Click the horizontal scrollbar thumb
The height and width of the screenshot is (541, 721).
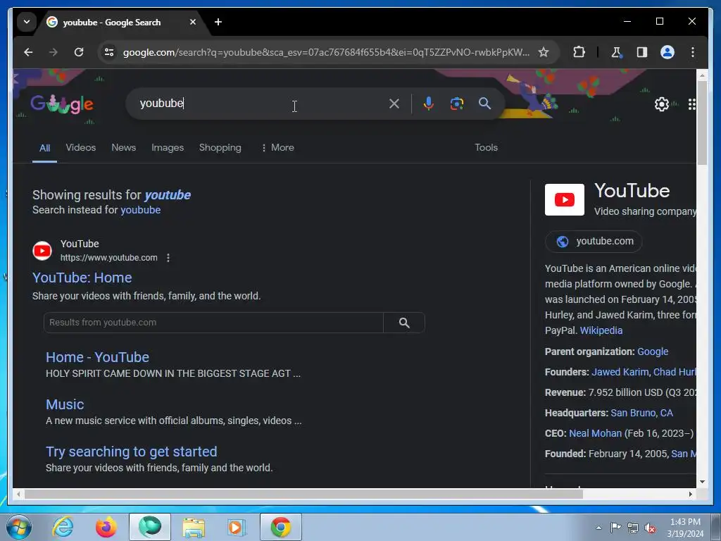[x=303, y=495]
